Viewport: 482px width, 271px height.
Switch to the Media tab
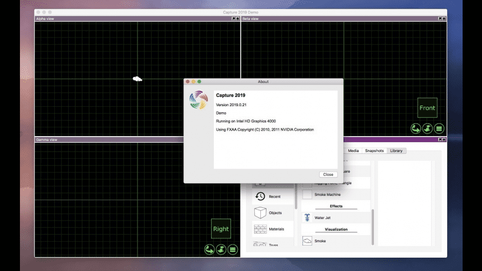(353, 150)
